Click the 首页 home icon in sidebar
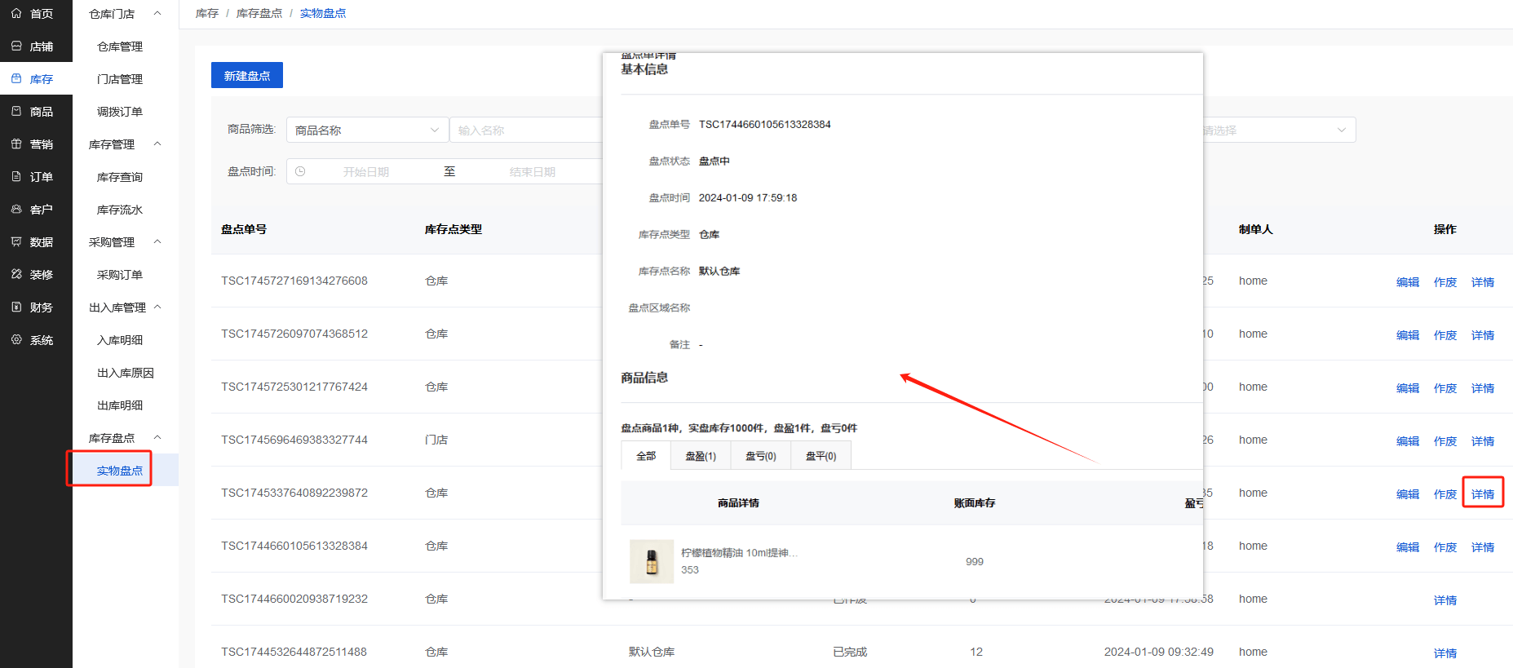This screenshot has width=1513, height=668. click(x=16, y=13)
